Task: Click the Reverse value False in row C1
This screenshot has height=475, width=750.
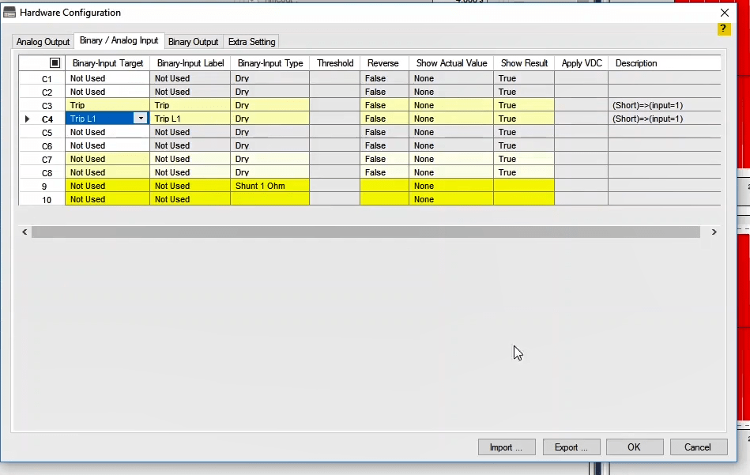Action: (383, 78)
